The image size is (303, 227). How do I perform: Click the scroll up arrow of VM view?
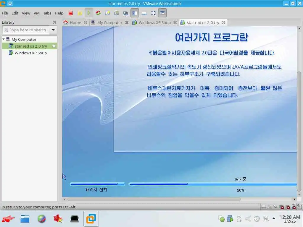coord(299,29)
